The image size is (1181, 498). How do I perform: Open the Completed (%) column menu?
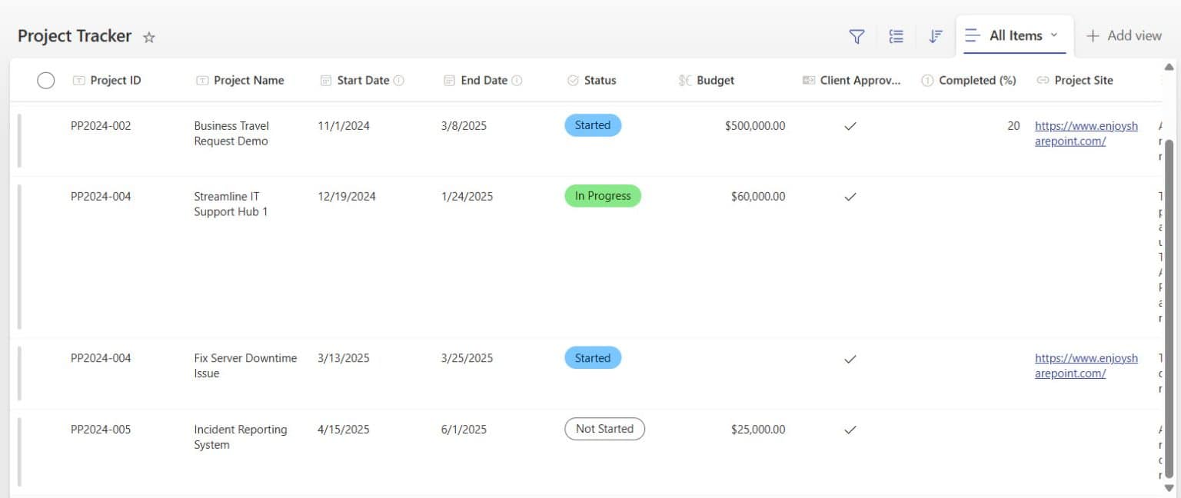(975, 80)
